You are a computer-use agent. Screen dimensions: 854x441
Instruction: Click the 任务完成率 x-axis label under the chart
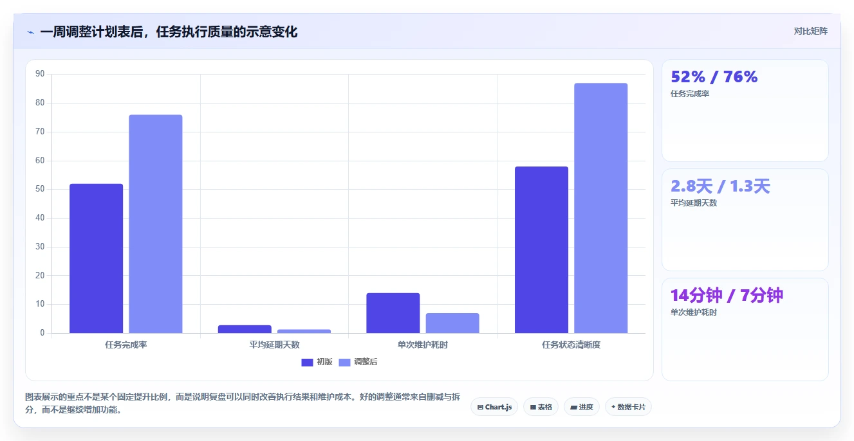point(126,345)
